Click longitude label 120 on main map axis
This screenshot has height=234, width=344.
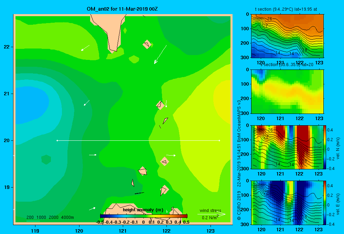(x=79, y=231)
